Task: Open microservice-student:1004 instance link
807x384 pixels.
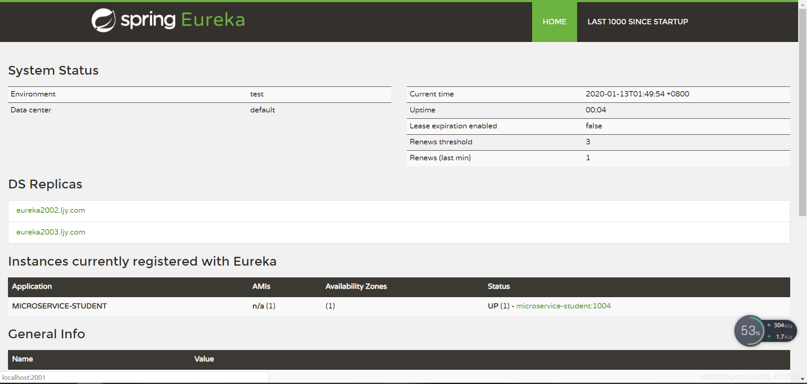Action: click(563, 306)
